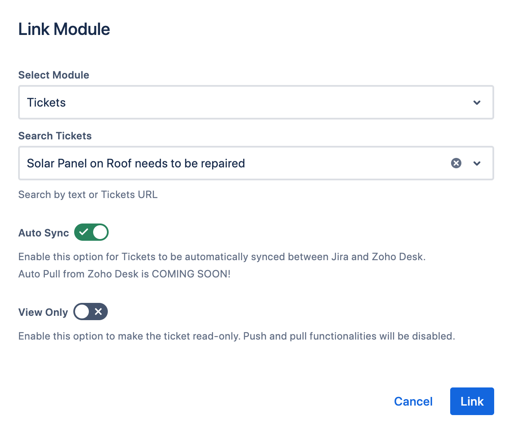Open the Tickets module dropdown
514x447 pixels.
pos(256,103)
